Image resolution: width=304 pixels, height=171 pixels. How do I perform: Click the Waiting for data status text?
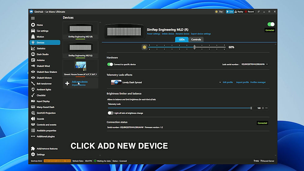tap(104, 161)
